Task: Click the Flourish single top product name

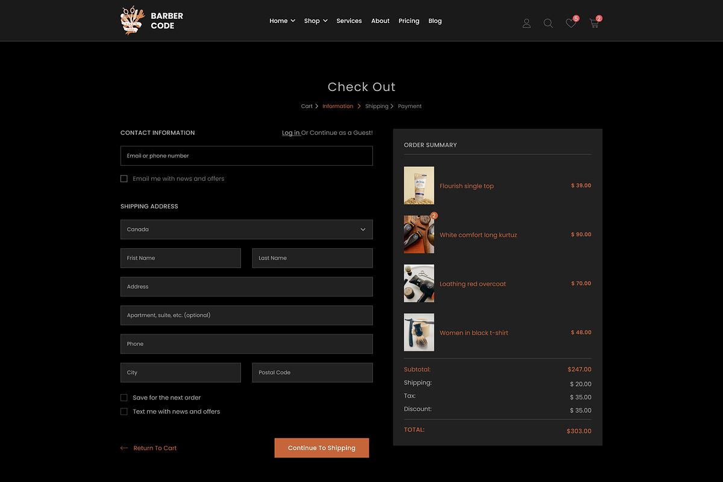Action: coord(466,186)
